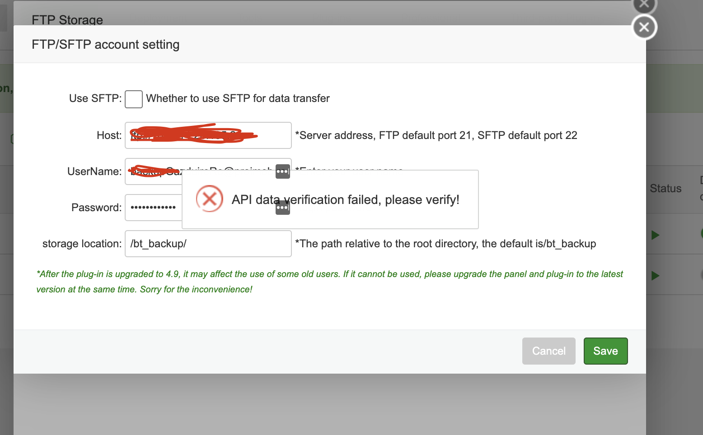
Task: Click the Status column header
Action: coord(665,189)
